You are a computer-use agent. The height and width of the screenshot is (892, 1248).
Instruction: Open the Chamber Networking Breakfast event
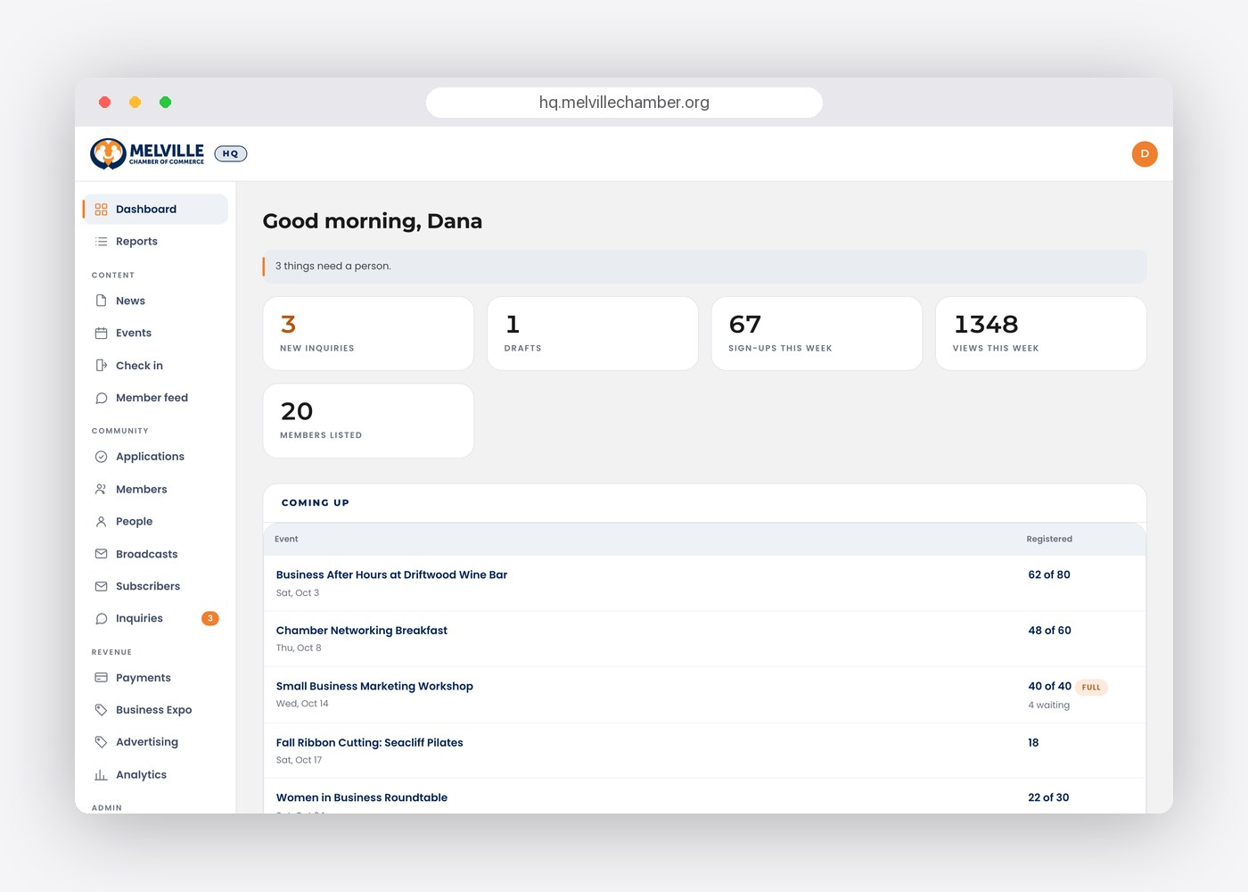[362, 631]
